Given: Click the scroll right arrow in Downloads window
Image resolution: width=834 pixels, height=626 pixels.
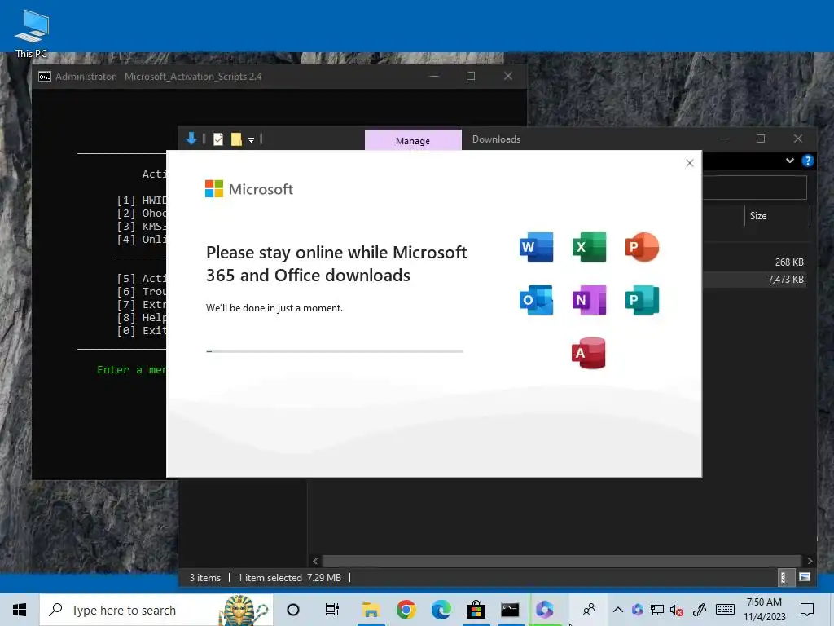Looking at the screenshot, I should [x=810, y=561].
